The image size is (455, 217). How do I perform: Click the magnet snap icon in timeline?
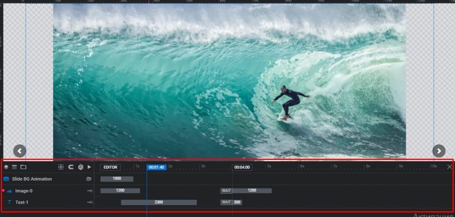point(71,167)
